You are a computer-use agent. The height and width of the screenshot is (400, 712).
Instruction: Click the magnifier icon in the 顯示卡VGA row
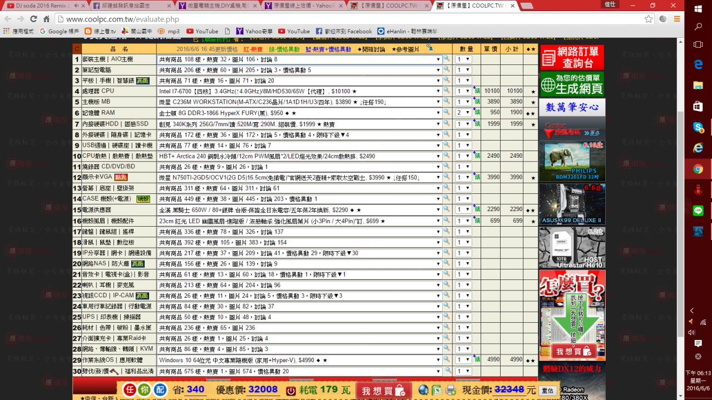[x=446, y=177]
